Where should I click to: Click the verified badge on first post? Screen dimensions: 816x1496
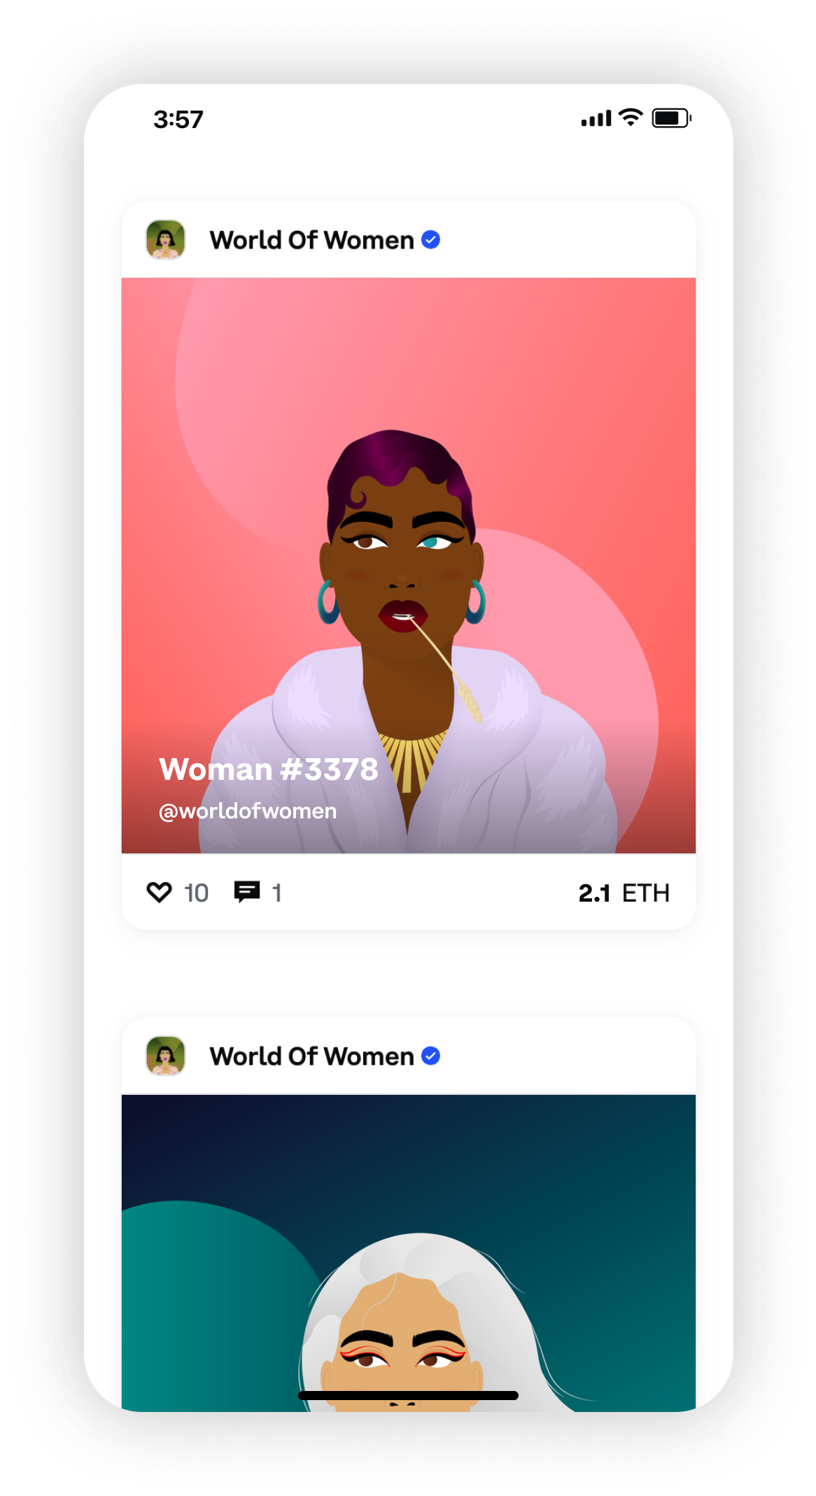coord(431,240)
